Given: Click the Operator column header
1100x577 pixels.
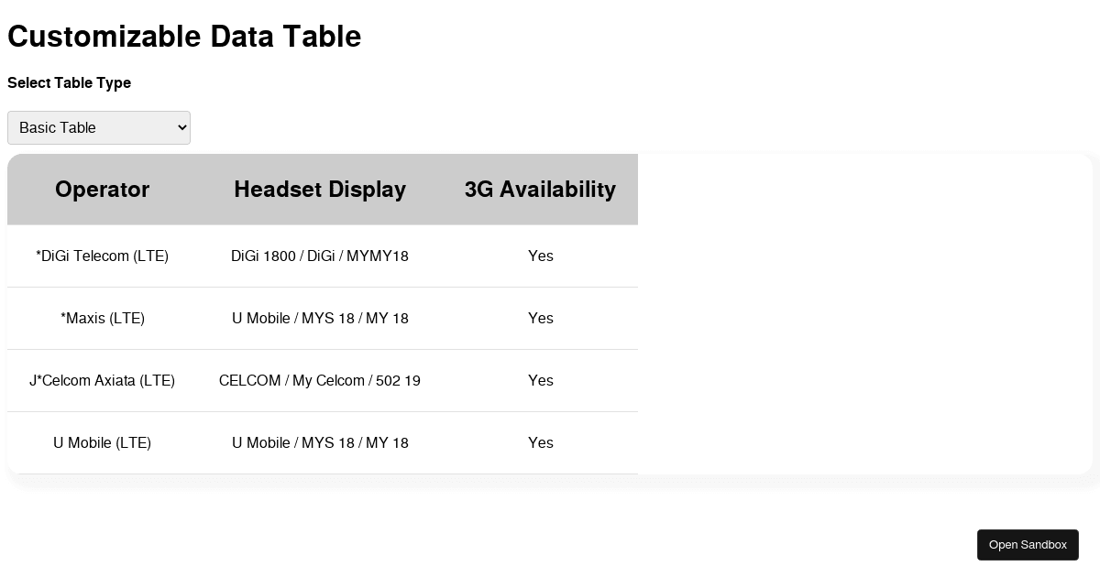Looking at the screenshot, I should (x=102, y=190).
